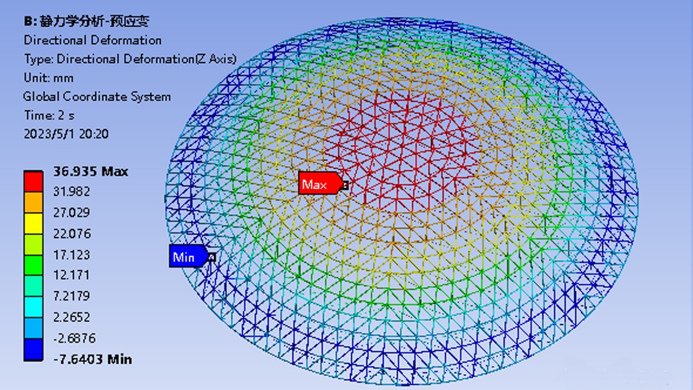Click the 'Directional Deformation' result name text
Screen dimensions: 693x390
(92, 40)
